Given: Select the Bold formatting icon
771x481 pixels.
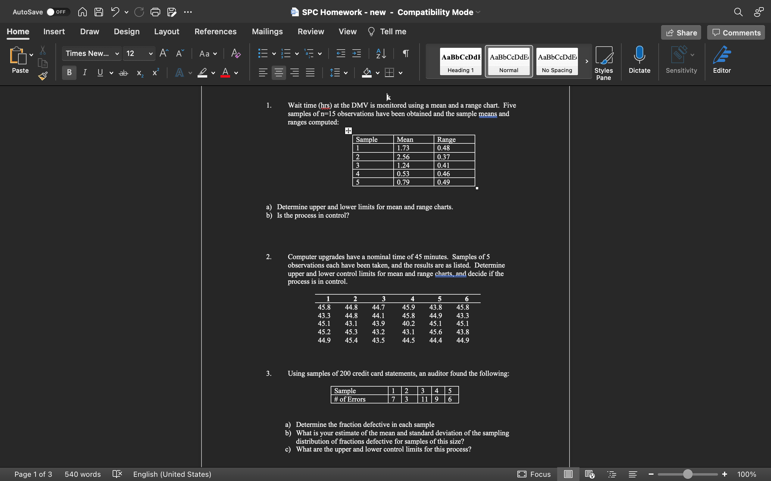Looking at the screenshot, I should pos(69,72).
